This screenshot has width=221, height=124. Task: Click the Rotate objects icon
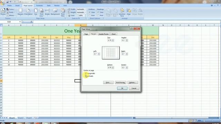pyautogui.click(x=140, y=11)
